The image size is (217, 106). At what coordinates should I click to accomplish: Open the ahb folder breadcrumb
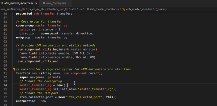point(74,9)
